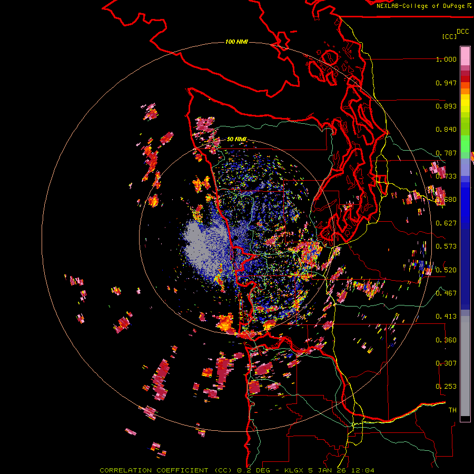Image resolution: width=474 pixels, height=474 pixels.
Task: Click the 0.893 color scale value
Action: [446, 106]
